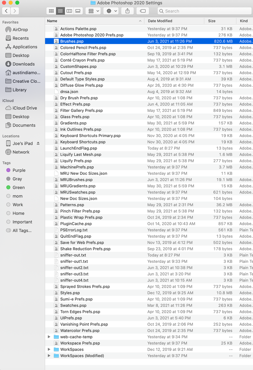Select PSErrorLog.txt file

coord(149,230)
